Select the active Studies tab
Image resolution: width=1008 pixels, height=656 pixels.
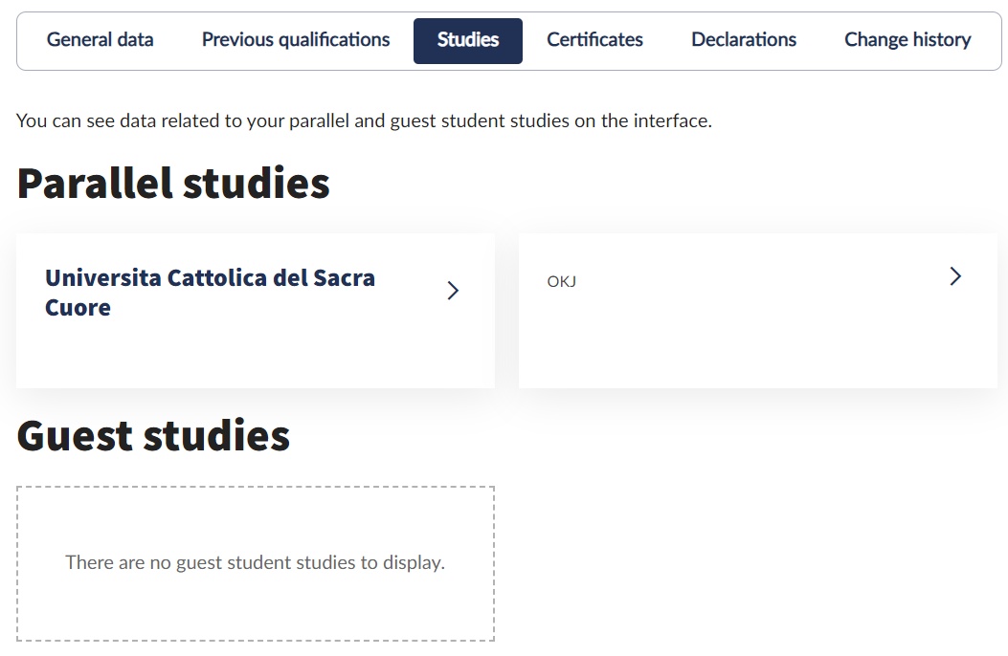pos(468,40)
